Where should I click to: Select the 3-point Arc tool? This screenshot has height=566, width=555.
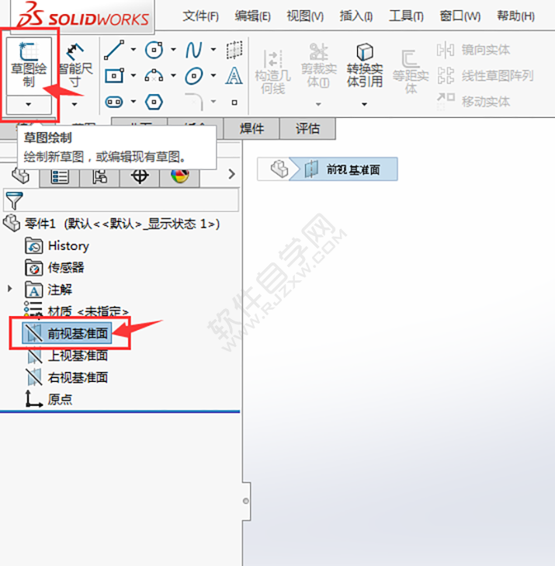(154, 76)
